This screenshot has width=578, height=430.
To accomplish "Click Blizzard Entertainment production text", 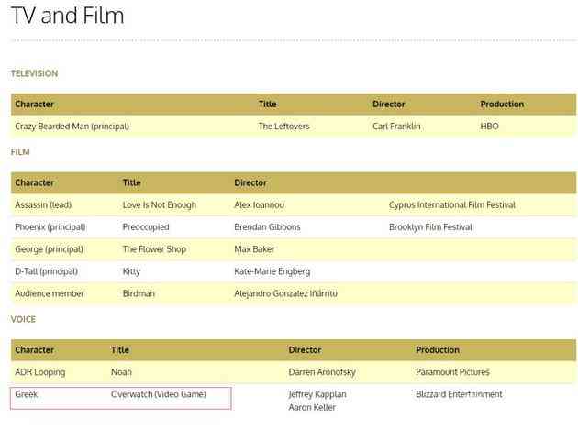I will pyautogui.click(x=459, y=394).
